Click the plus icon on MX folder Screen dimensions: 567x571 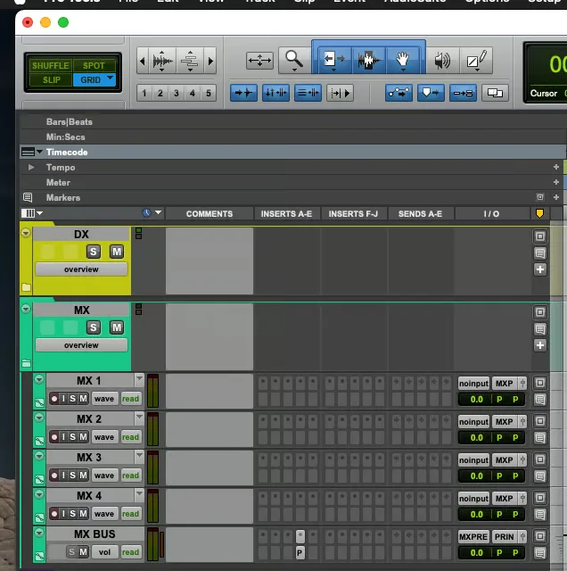(x=540, y=345)
